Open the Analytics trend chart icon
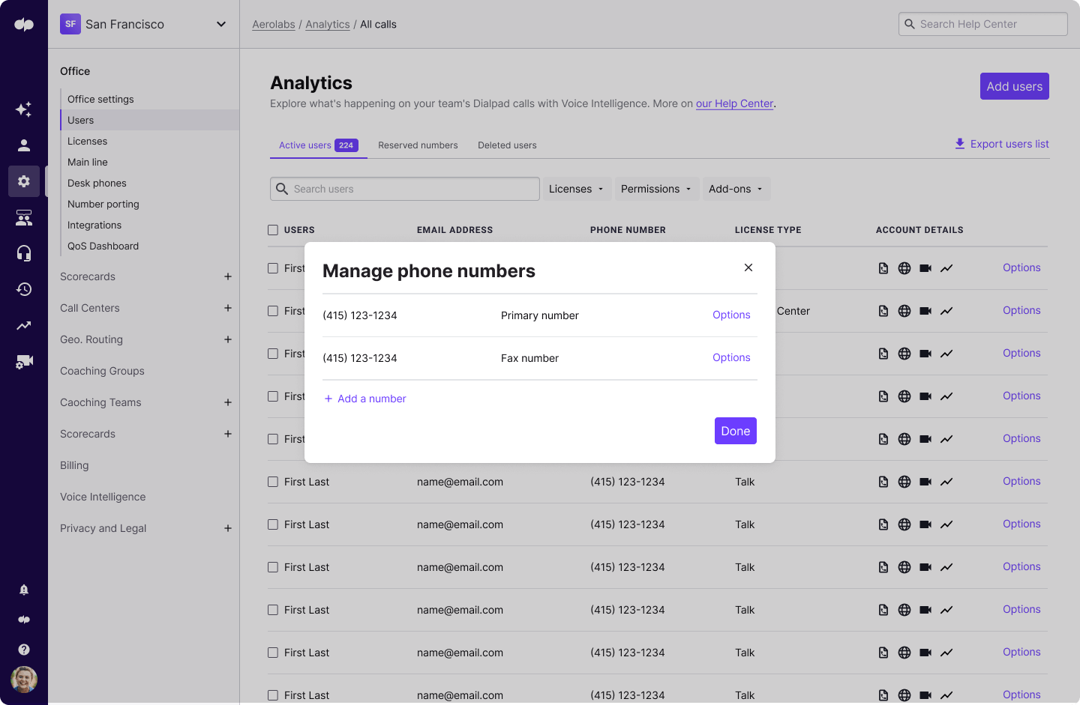 (24, 325)
